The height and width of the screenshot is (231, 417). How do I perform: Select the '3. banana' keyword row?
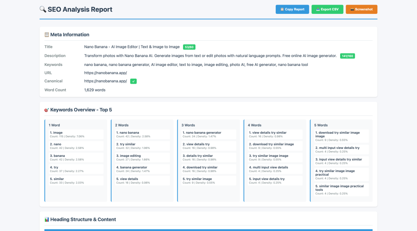tap(76, 157)
